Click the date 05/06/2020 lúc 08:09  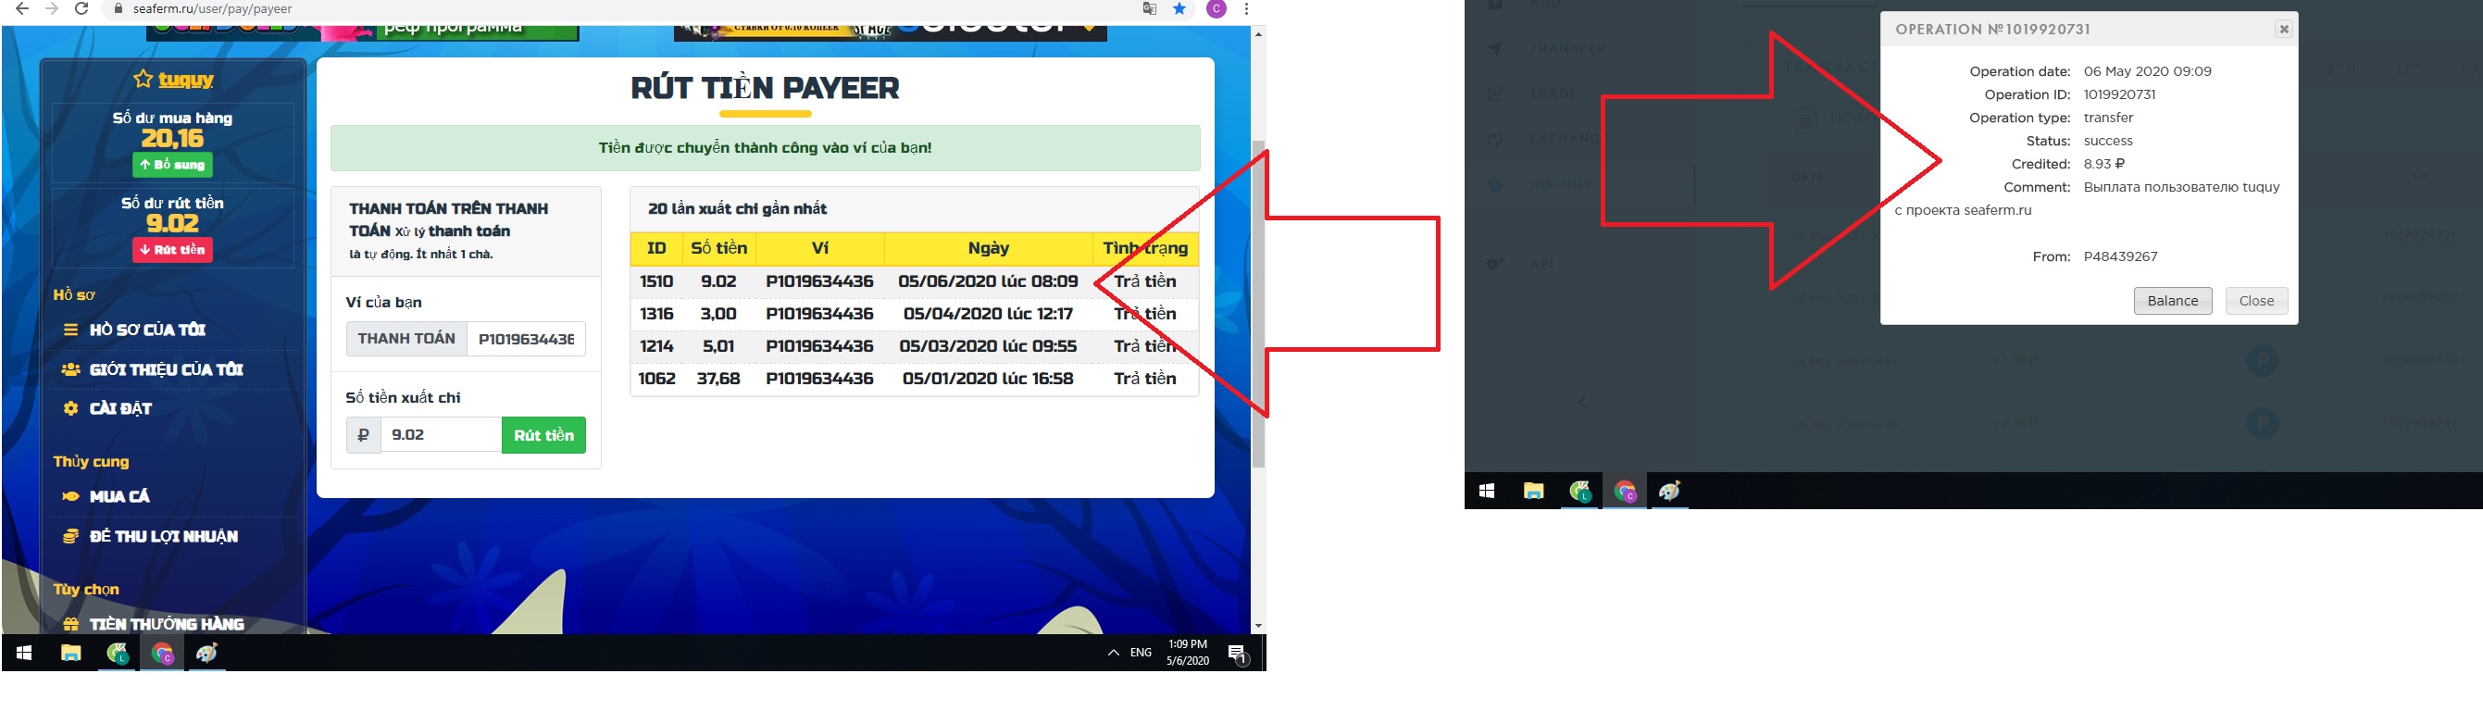(988, 281)
